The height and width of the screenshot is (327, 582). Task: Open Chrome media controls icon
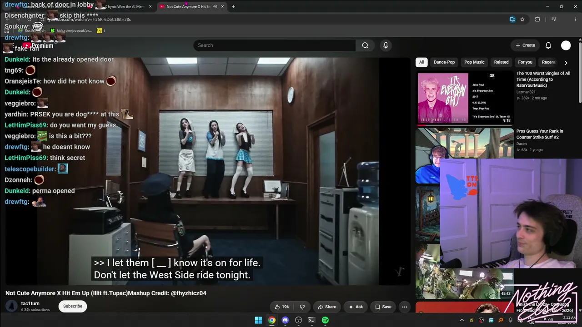click(x=554, y=20)
